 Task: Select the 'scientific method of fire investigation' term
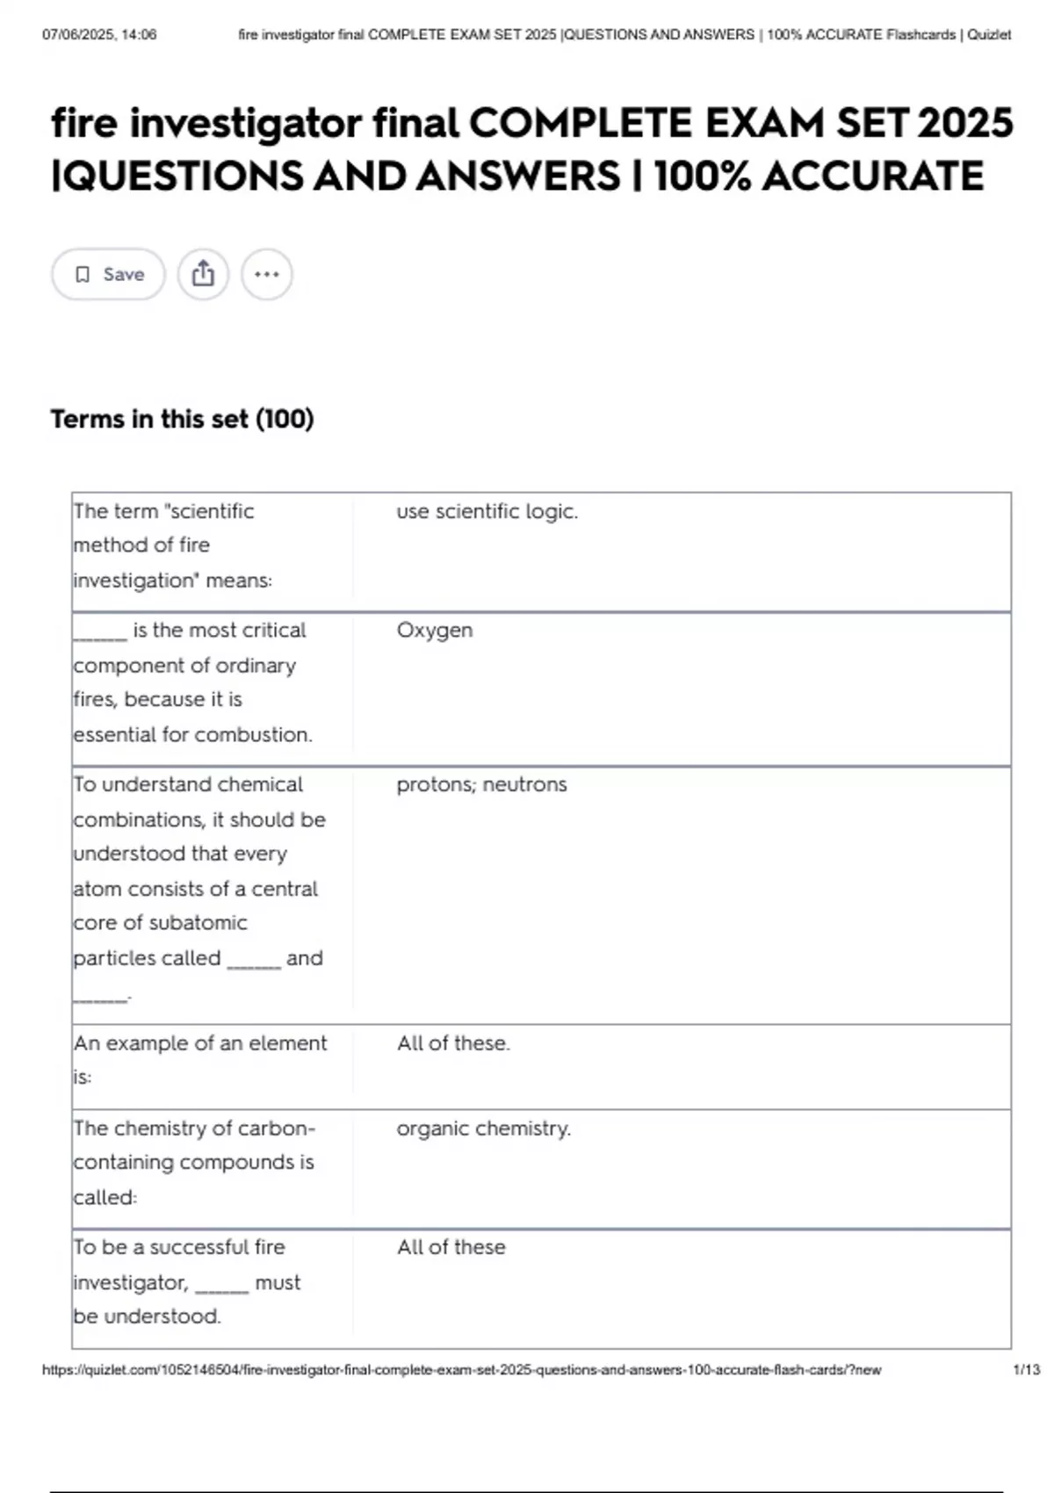[x=173, y=545]
